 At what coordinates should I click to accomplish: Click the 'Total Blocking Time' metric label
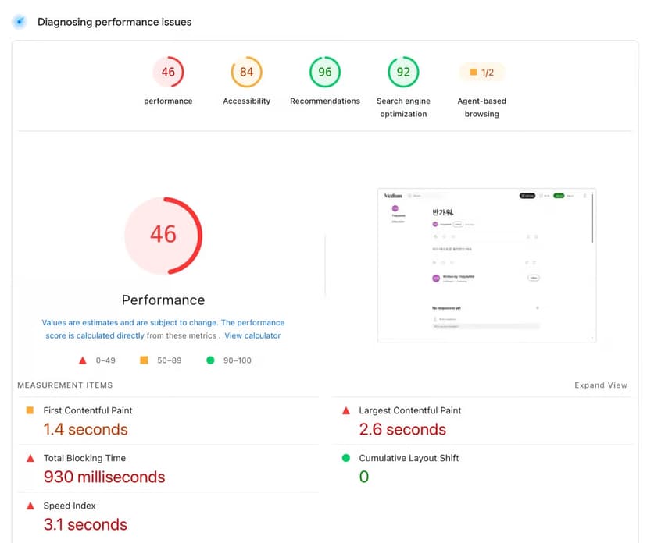click(x=84, y=458)
